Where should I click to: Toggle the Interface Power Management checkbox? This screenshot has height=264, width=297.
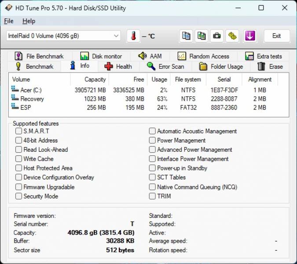[x=152, y=159]
